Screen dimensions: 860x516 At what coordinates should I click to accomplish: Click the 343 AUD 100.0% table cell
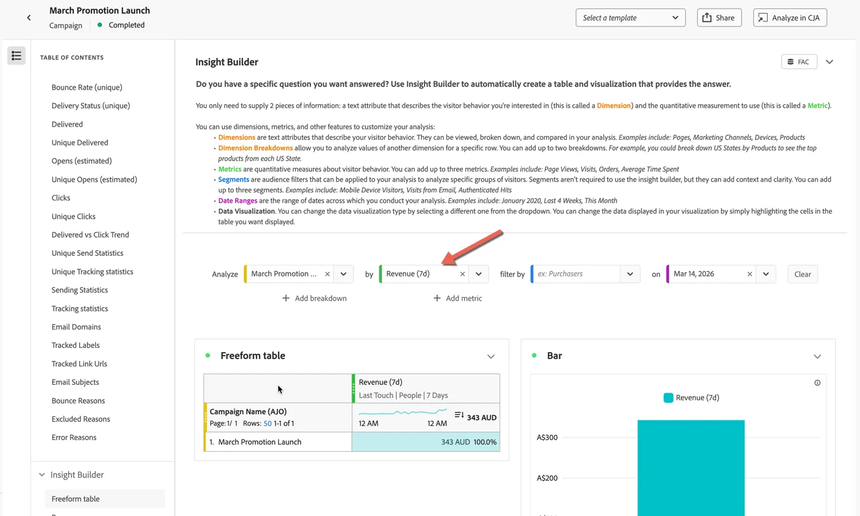tap(426, 442)
